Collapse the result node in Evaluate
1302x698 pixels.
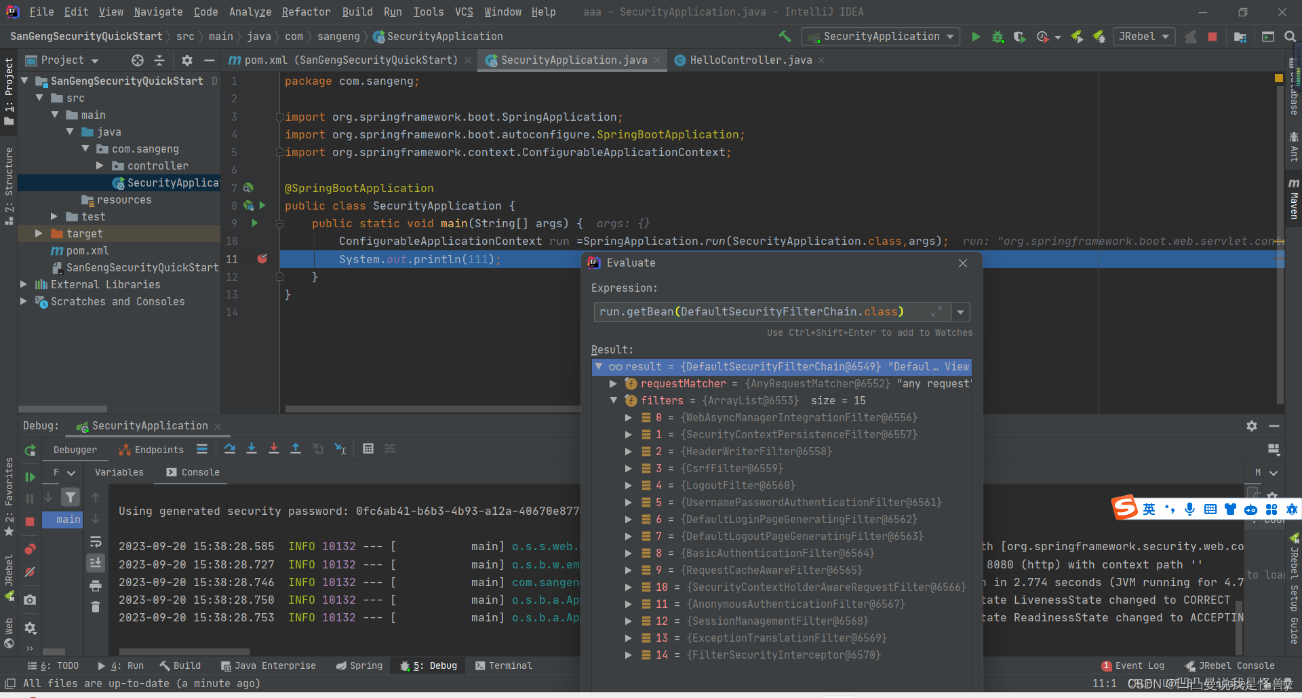tap(599, 366)
